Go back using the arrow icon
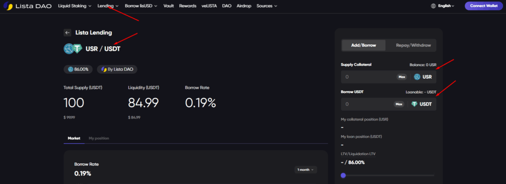Image resolution: width=506 pixels, height=184 pixels. [x=67, y=32]
